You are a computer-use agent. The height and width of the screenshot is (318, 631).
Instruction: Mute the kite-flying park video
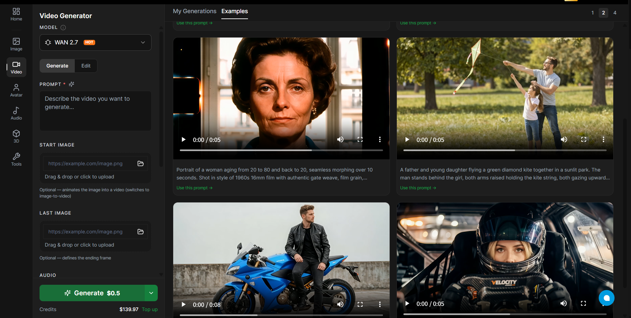tap(564, 140)
